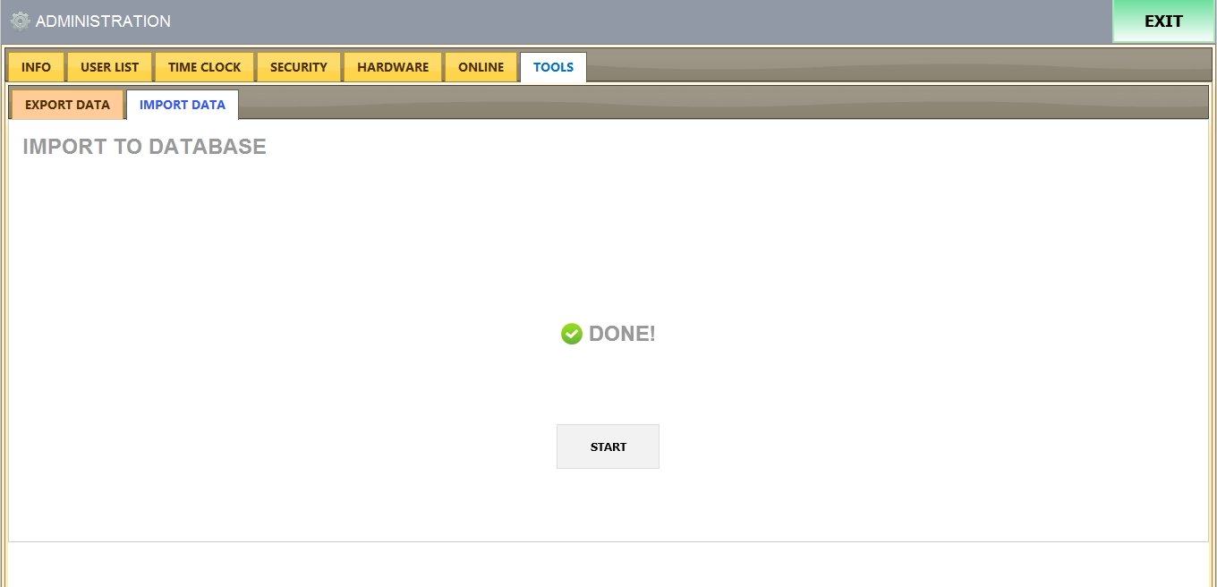
Task: Go to the TIME CLOCK tab
Action: [204, 67]
